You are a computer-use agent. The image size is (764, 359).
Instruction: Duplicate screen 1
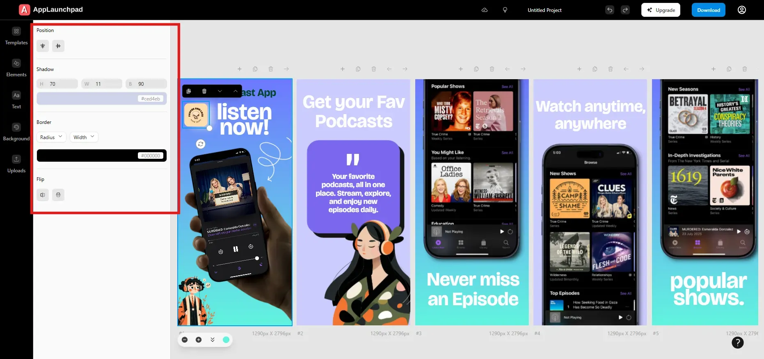coord(255,69)
